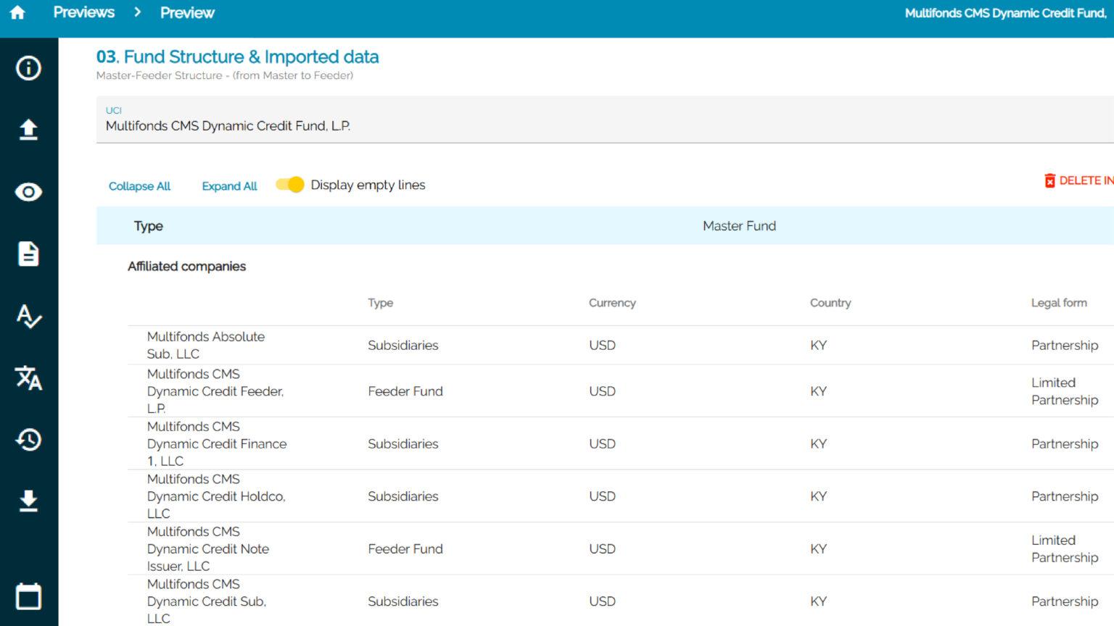Select Multifonds CMS Dynamic Credit Holdco, LLC
Viewport: 1114px width, 626px height.
tap(216, 496)
